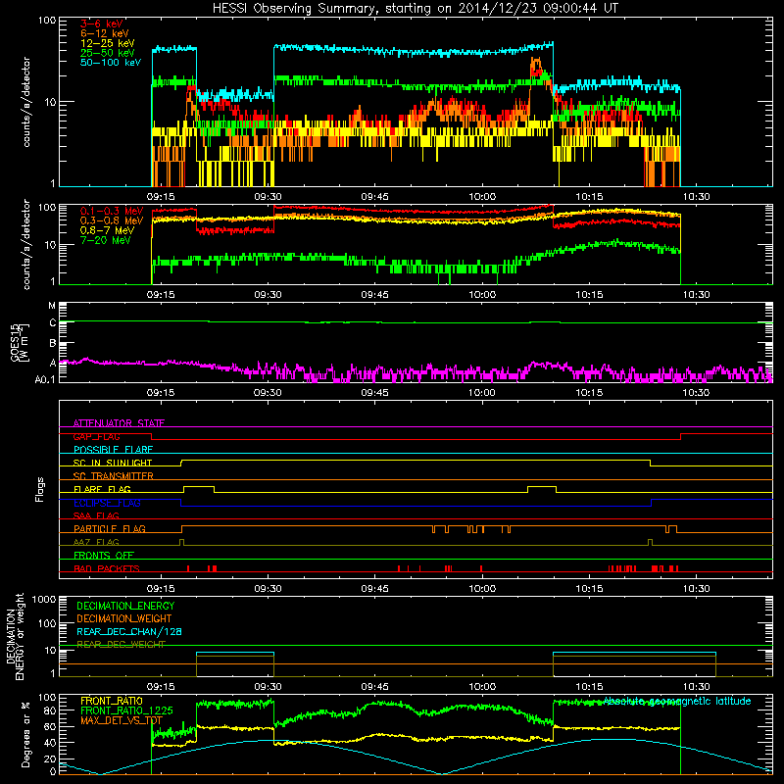Click the Degrees or % axis title
The width and height of the screenshot is (784, 784).
[25, 734]
